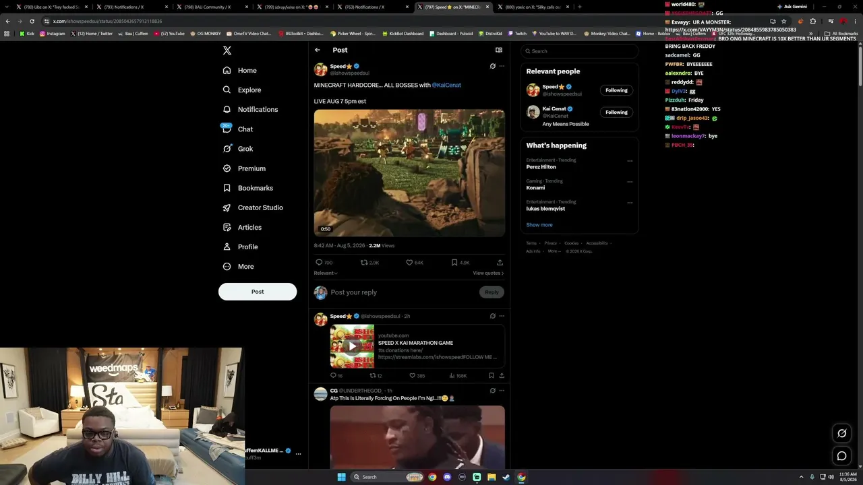Click the X logo in the sidebar

[x=227, y=51]
